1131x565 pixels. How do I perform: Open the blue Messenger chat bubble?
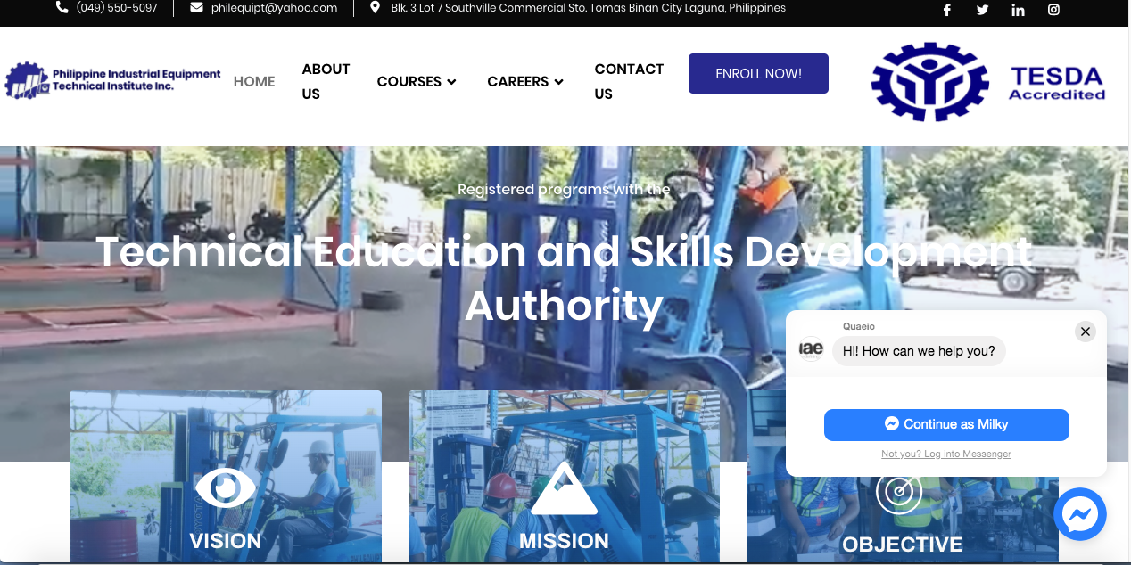pos(1080,514)
